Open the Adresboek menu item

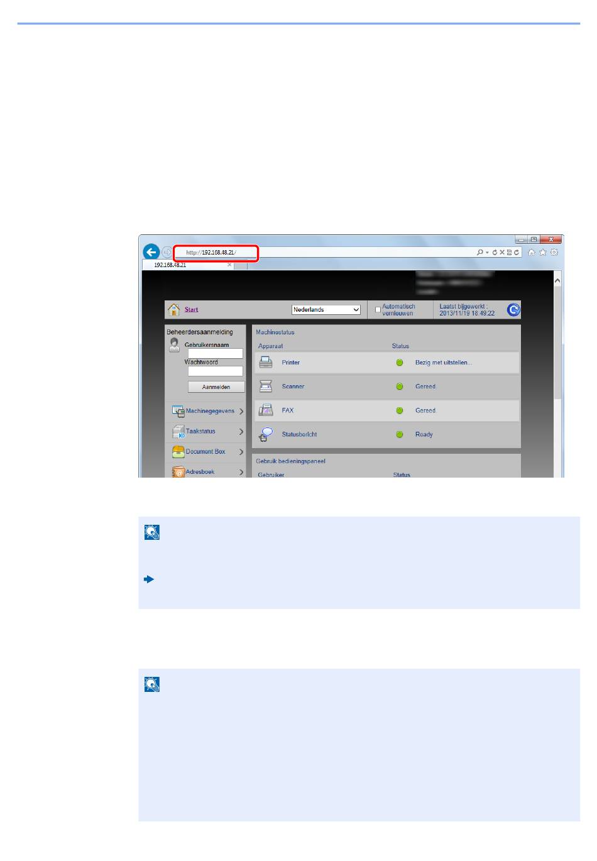tap(200, 471)
